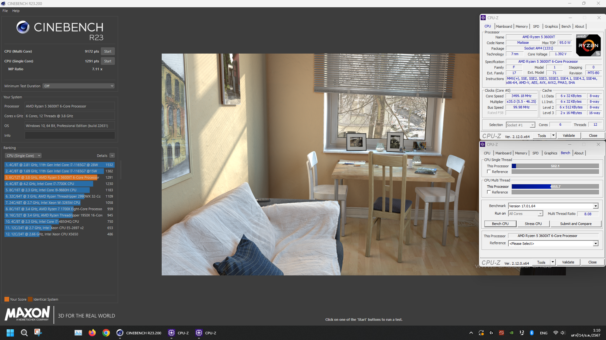
Task: Open the Benchmark version dropdown
Action: click(553, 206)
